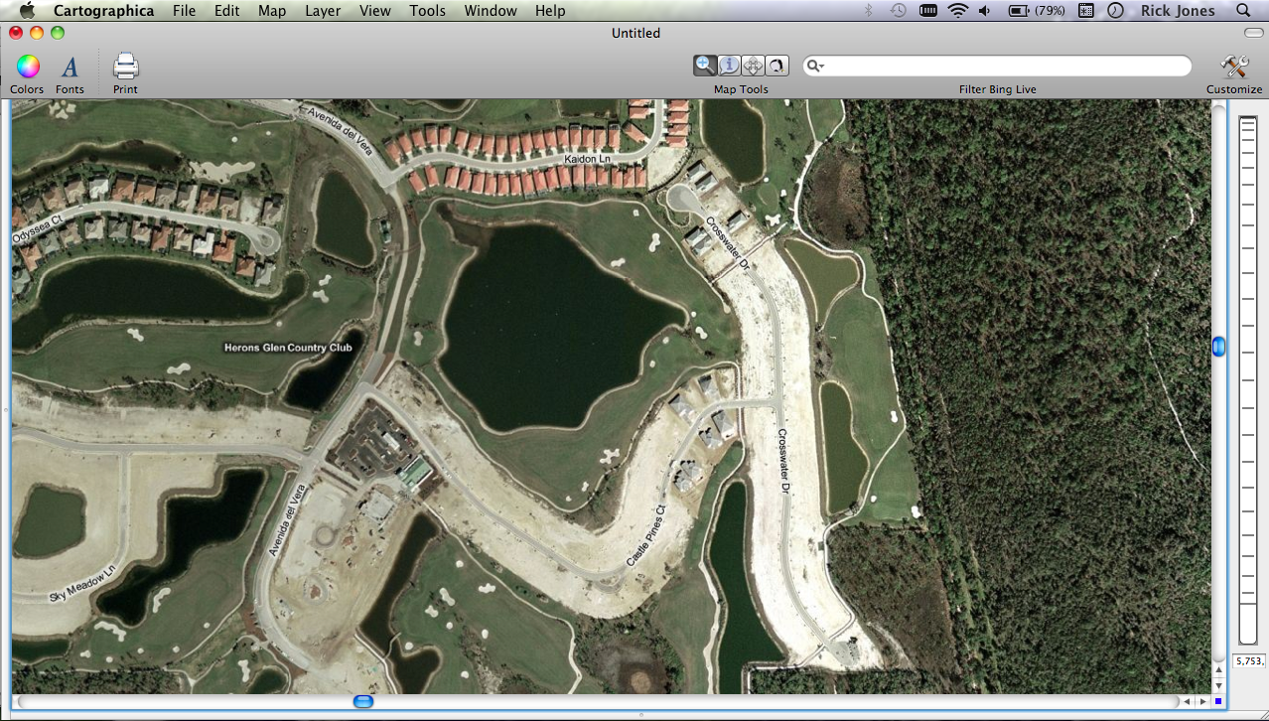
Task: Click the zoom scale slider track
Action: pos(1247,377)
